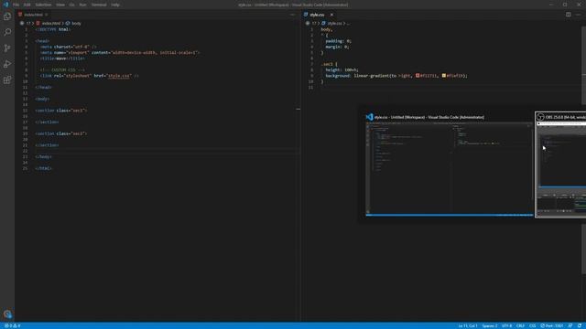Open the Run and Debug view
The image size is (586, 329).
7,64
